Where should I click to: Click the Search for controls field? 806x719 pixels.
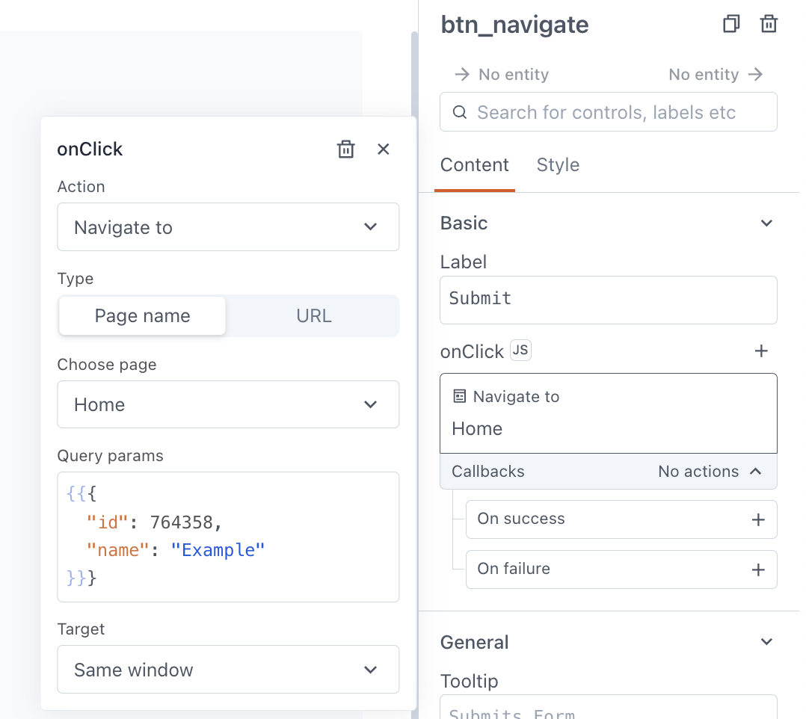[617, 112]
